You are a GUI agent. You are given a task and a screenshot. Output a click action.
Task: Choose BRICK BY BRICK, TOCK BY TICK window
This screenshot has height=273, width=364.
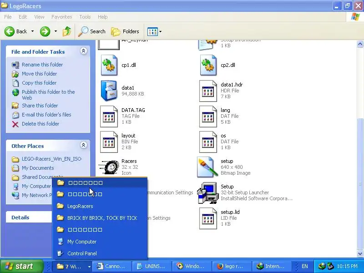[x=100, y=218]
